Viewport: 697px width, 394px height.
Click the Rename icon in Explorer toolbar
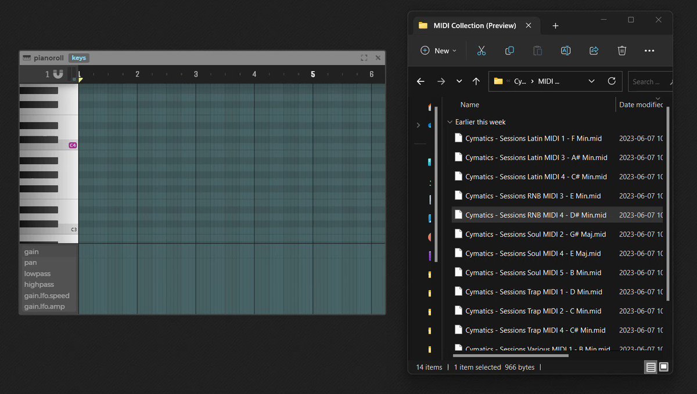click(565, 50)
